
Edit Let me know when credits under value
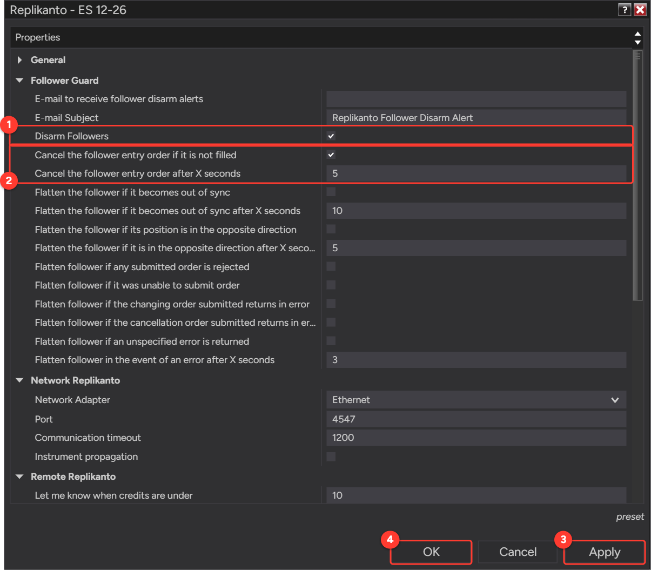[476, 495]
